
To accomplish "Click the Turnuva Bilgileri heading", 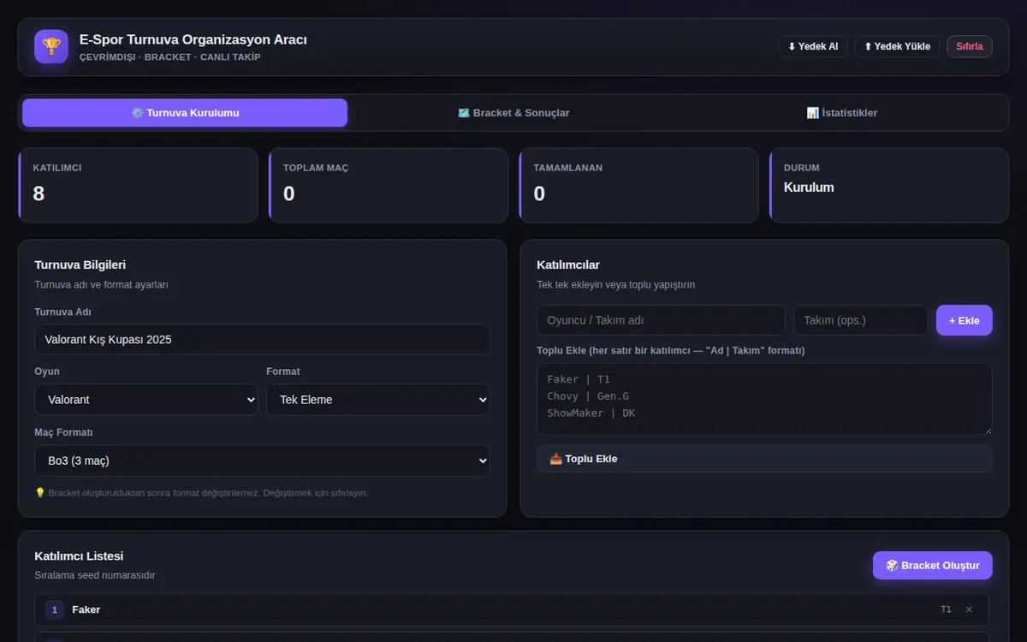I will [80, 265].
